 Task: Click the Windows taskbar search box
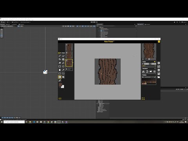click(x=14, y=122)
